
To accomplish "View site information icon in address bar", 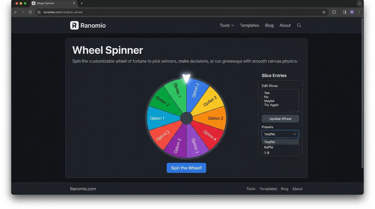I will click(x=39, y=12).
